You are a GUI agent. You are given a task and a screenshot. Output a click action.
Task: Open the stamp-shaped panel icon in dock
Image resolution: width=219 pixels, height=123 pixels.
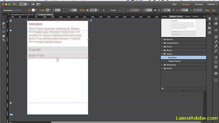tap(209, 23)
